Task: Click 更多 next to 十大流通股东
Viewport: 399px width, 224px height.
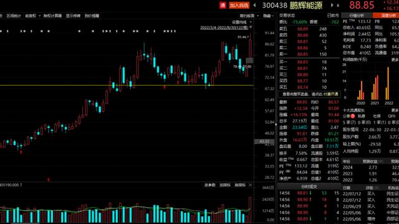Action: click(x=395, y=110)
